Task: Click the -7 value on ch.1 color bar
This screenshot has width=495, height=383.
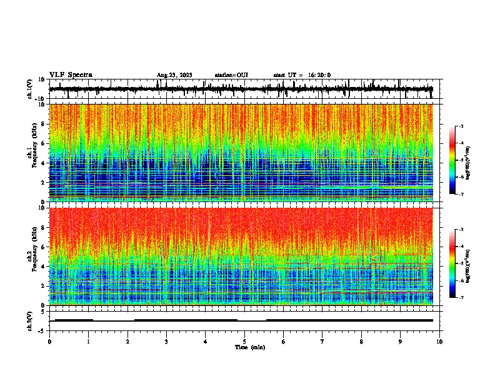Action: pyautogui.click(x=461, y=194)
